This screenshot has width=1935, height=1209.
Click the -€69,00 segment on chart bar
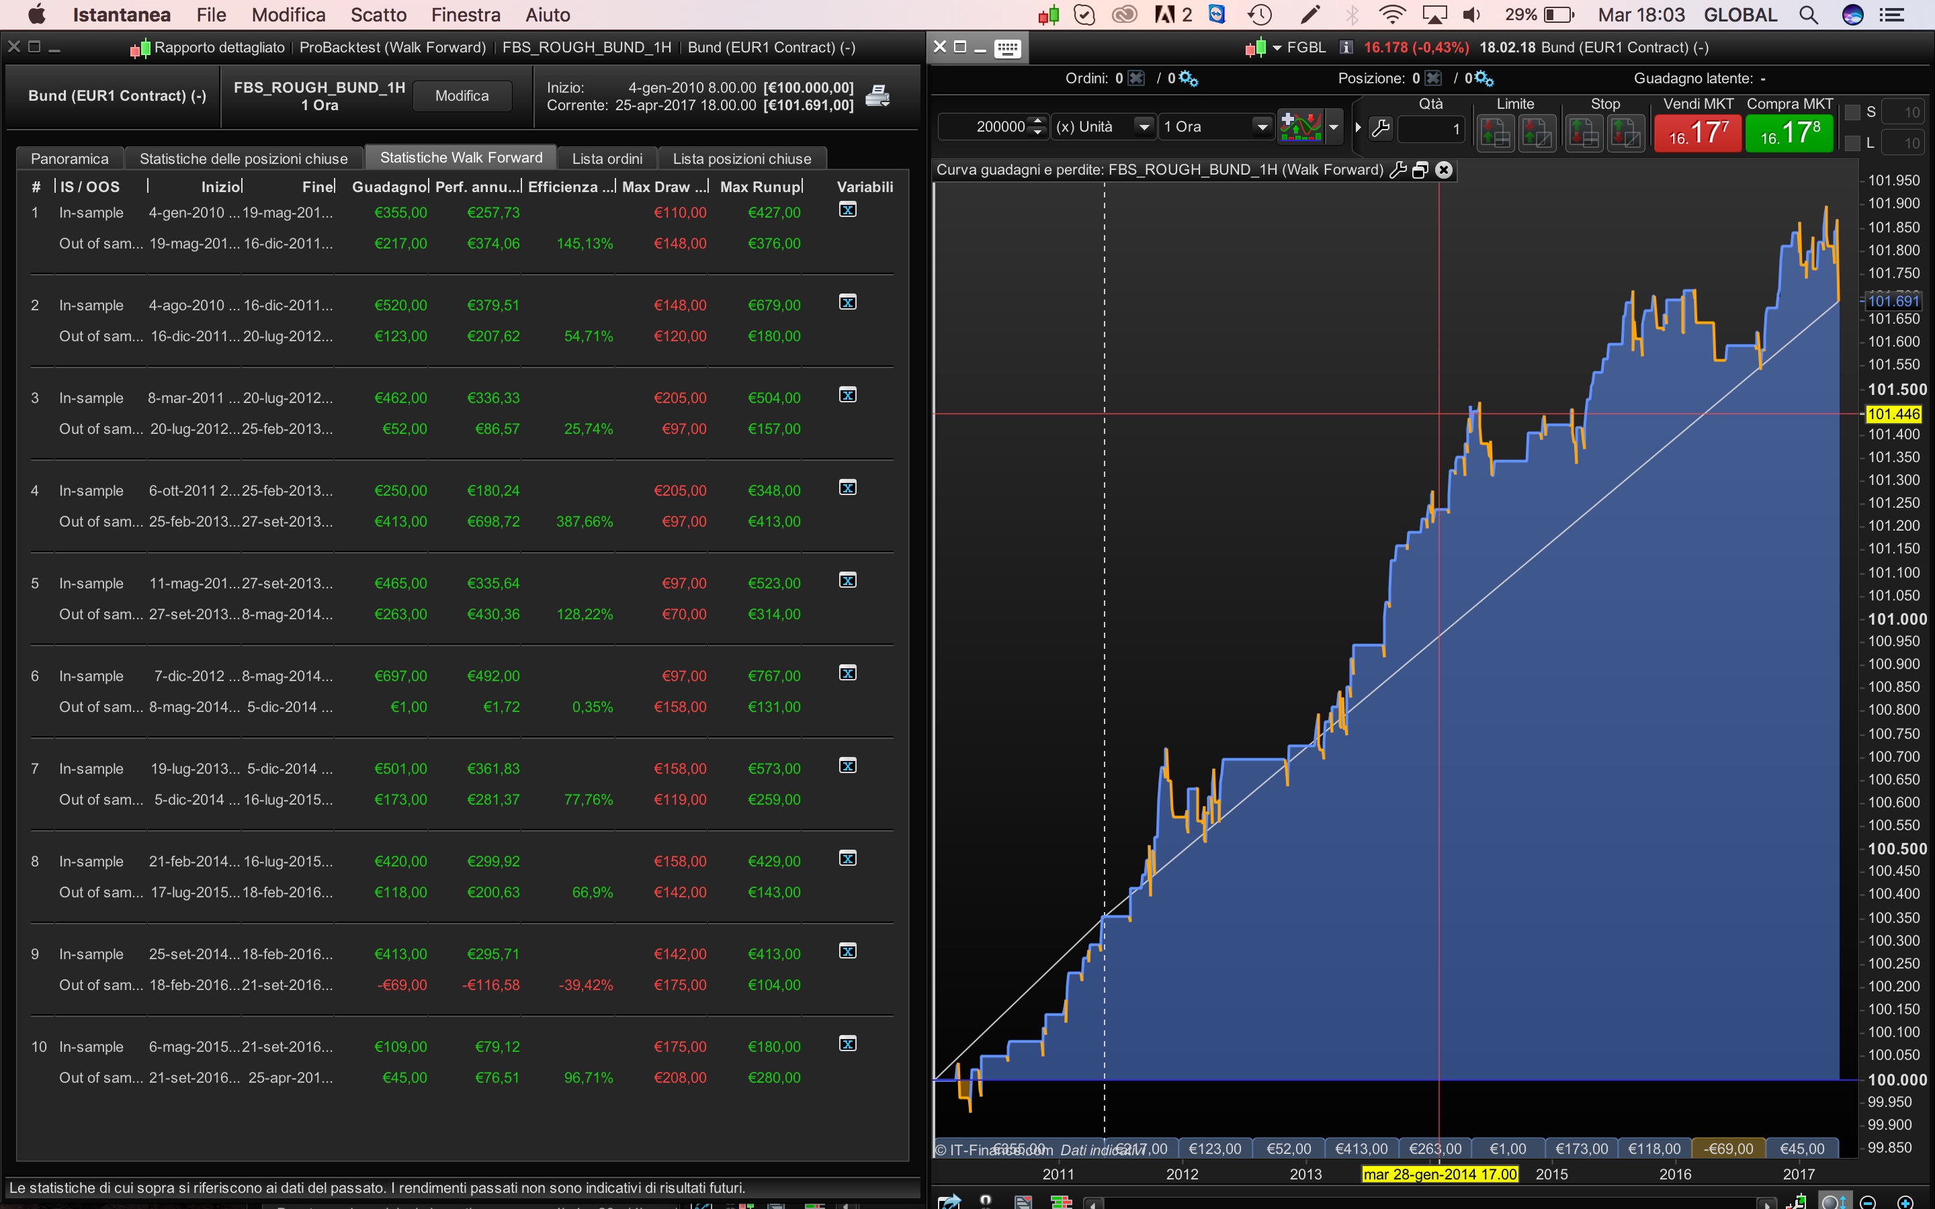[x=1728, y=1149]
